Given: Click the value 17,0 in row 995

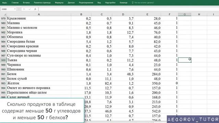Looking at the screenshot, I should pyautogui.click(x=88, y=93).
